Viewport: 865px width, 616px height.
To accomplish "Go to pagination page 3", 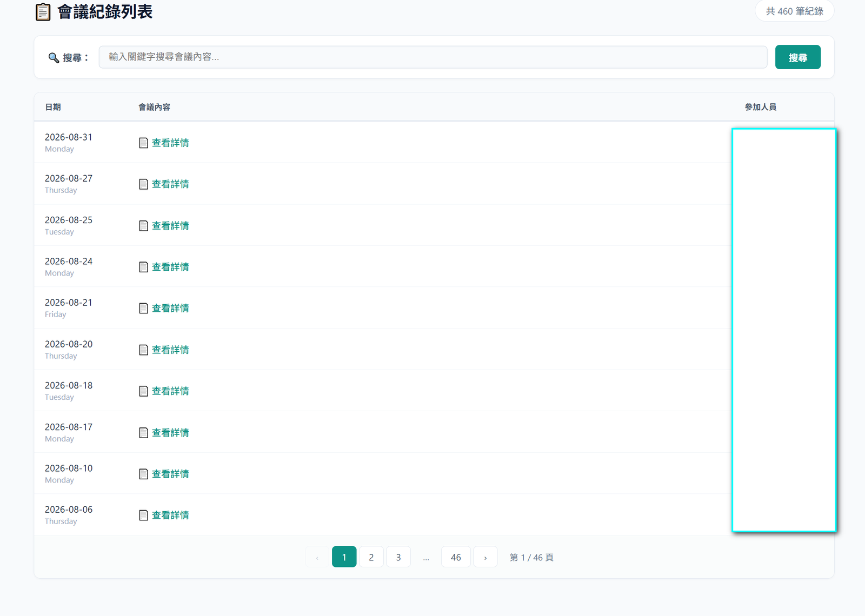I will [x=398, y=557].
